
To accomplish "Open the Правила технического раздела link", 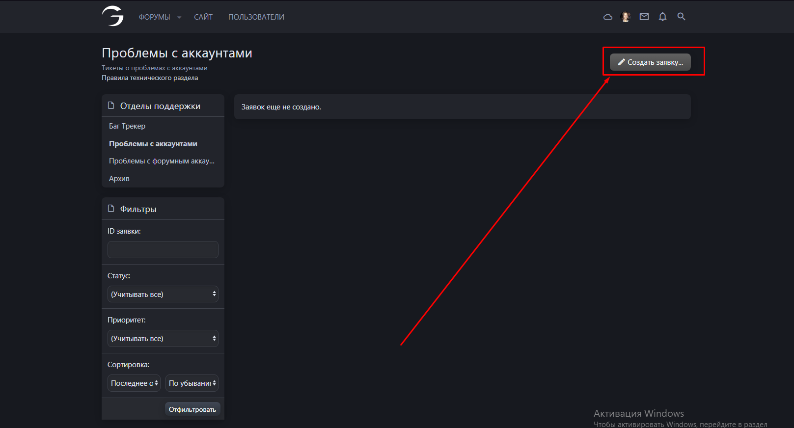I will [150, 78].
